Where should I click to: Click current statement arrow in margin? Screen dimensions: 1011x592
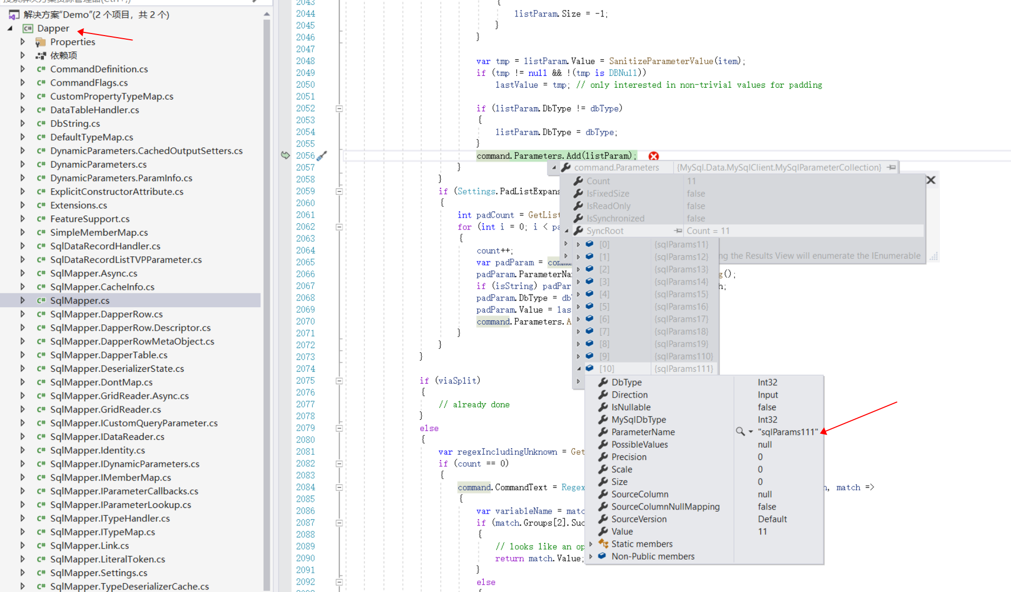click(x=285, y=155)
